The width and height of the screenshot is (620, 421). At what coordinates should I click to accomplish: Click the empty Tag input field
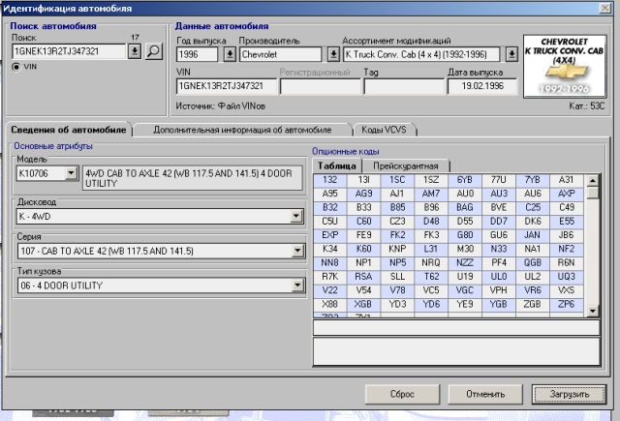tap(403, 86)
